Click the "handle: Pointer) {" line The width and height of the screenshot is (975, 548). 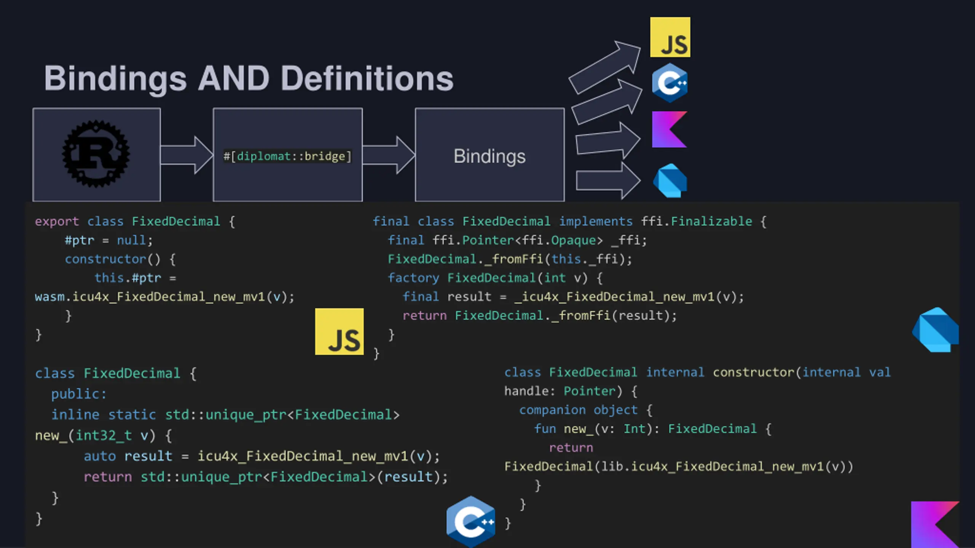pyautogui.click(x=571, y=391)
